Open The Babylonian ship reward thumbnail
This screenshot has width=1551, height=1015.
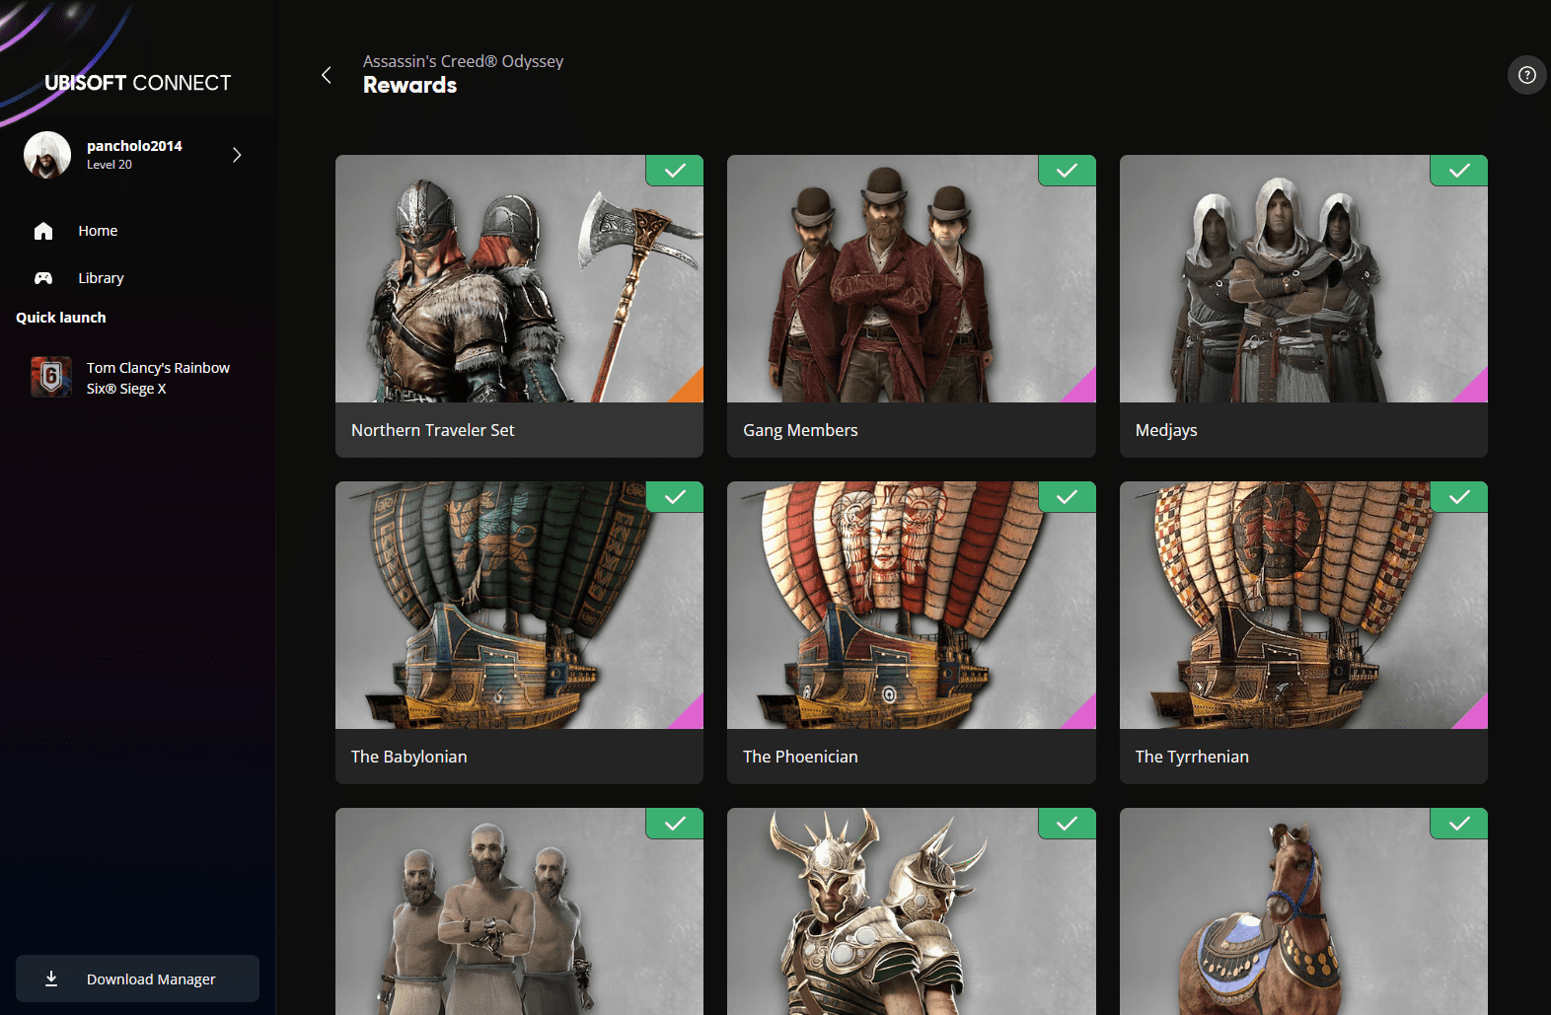coord(519,605)
